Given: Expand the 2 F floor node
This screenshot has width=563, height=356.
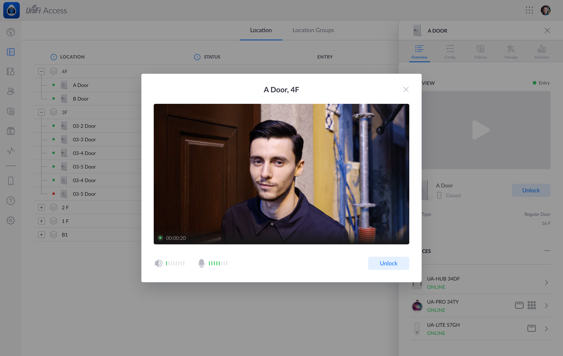Looking at the screenshot, I should coord(41,207).
